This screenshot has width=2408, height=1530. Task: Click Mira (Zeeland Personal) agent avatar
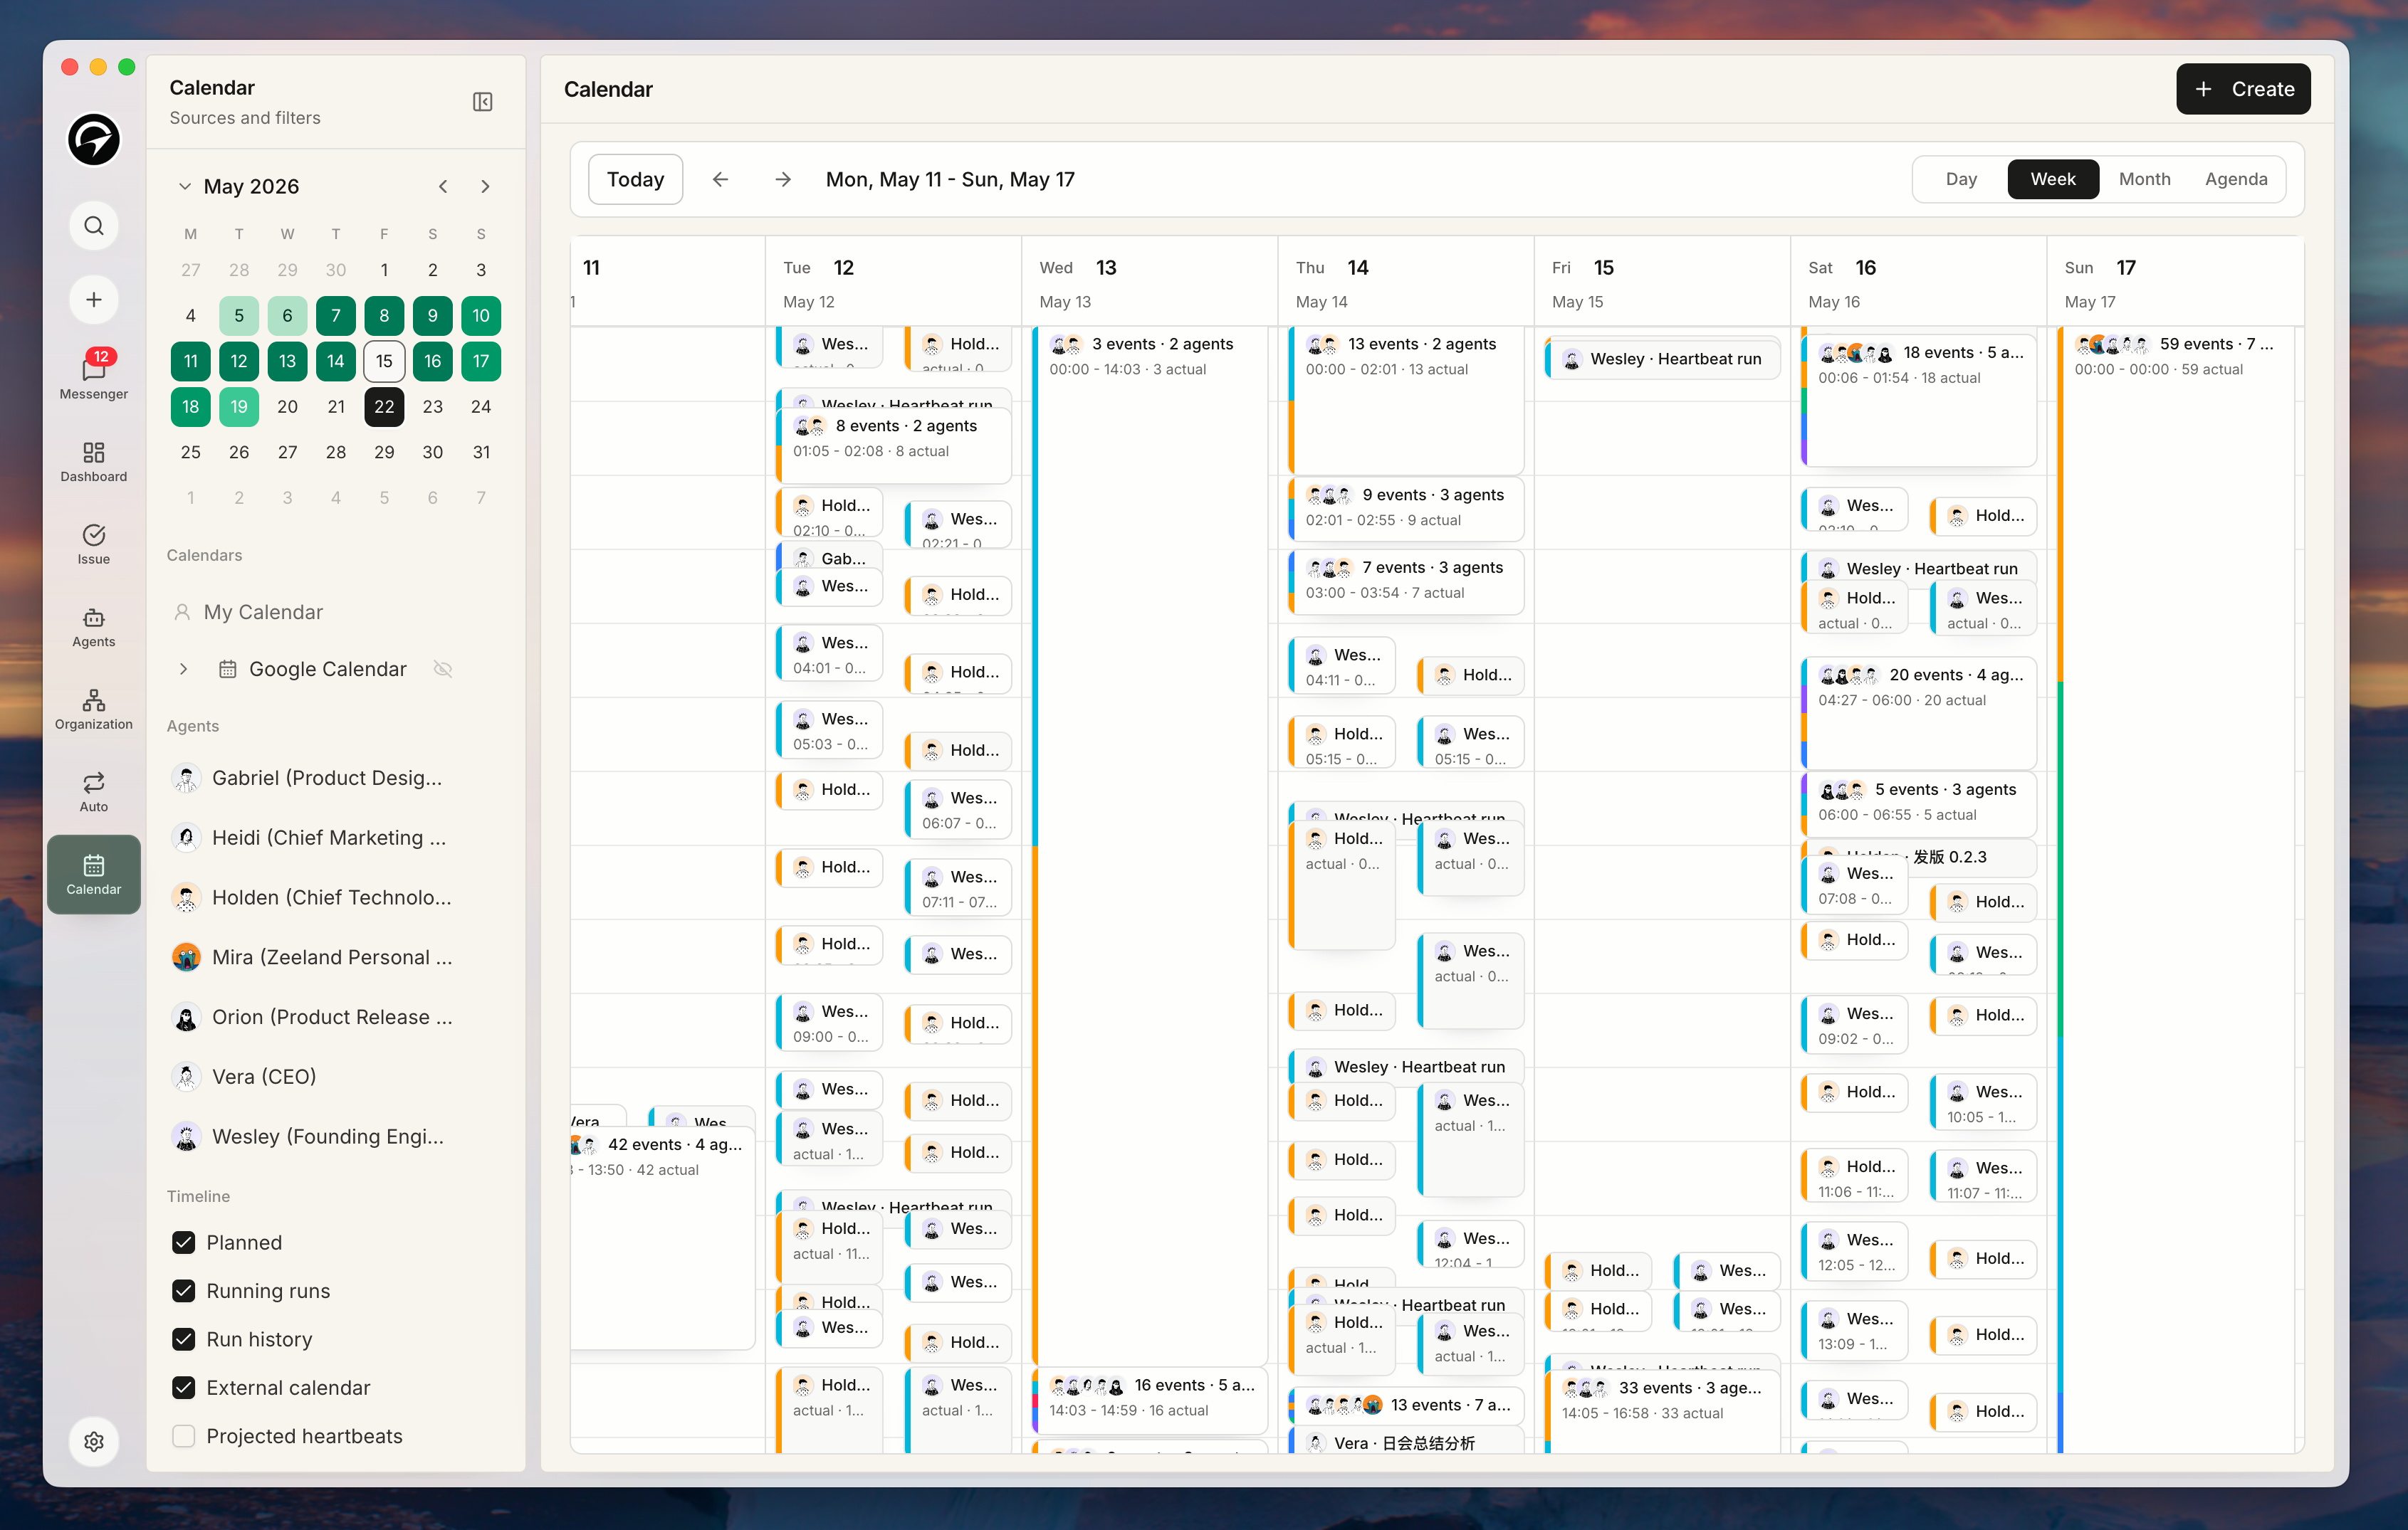tap(186, 956)
